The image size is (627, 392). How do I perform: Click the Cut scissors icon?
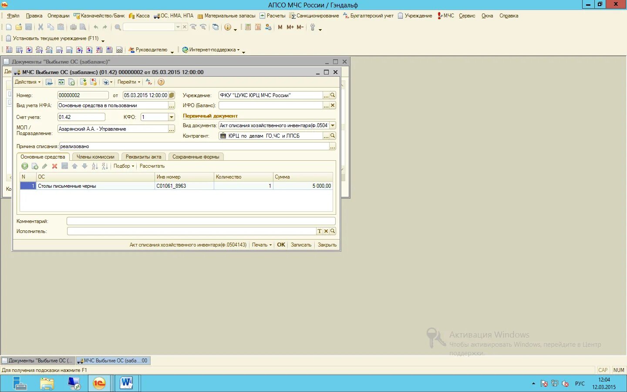click(40, 27)
